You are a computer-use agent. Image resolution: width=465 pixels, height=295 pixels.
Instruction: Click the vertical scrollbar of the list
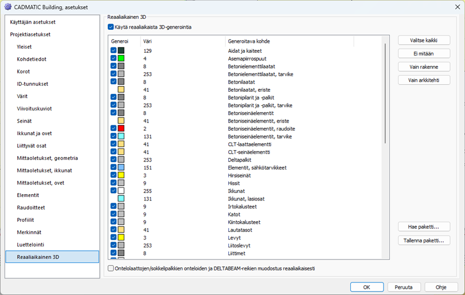click(x=385, y=92)
